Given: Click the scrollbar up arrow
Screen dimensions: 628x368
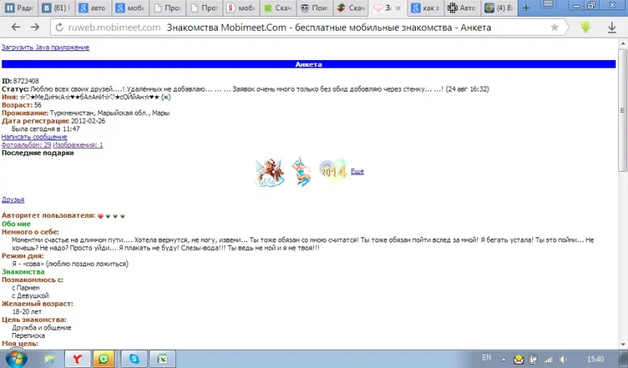Looking at the screenshot, I should click(x=623, y=43).
